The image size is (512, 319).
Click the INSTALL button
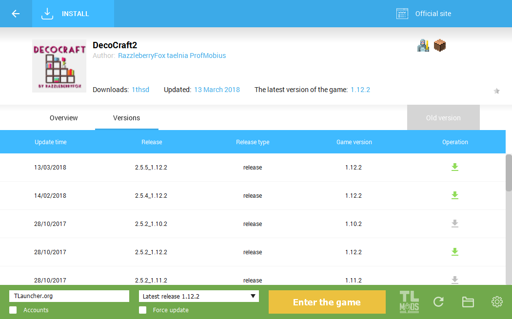coord(73,14)
